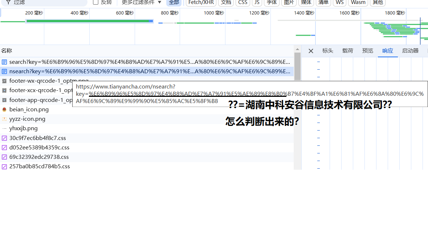The height and width of the screenshot is (235, 428).
Task: Click the stylesheet icon for 30c9f7ec6bb4f8c7.css
Action: tap(4, 138)
